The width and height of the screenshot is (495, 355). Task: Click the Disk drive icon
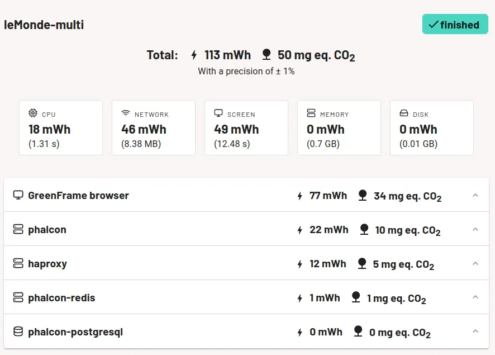[404, 113]
